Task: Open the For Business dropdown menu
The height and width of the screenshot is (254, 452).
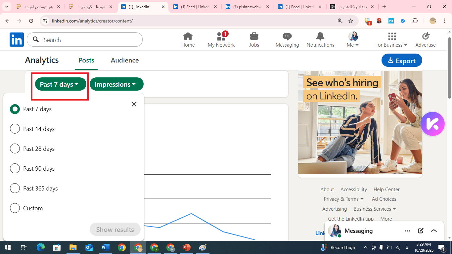Action: [391, 40]
